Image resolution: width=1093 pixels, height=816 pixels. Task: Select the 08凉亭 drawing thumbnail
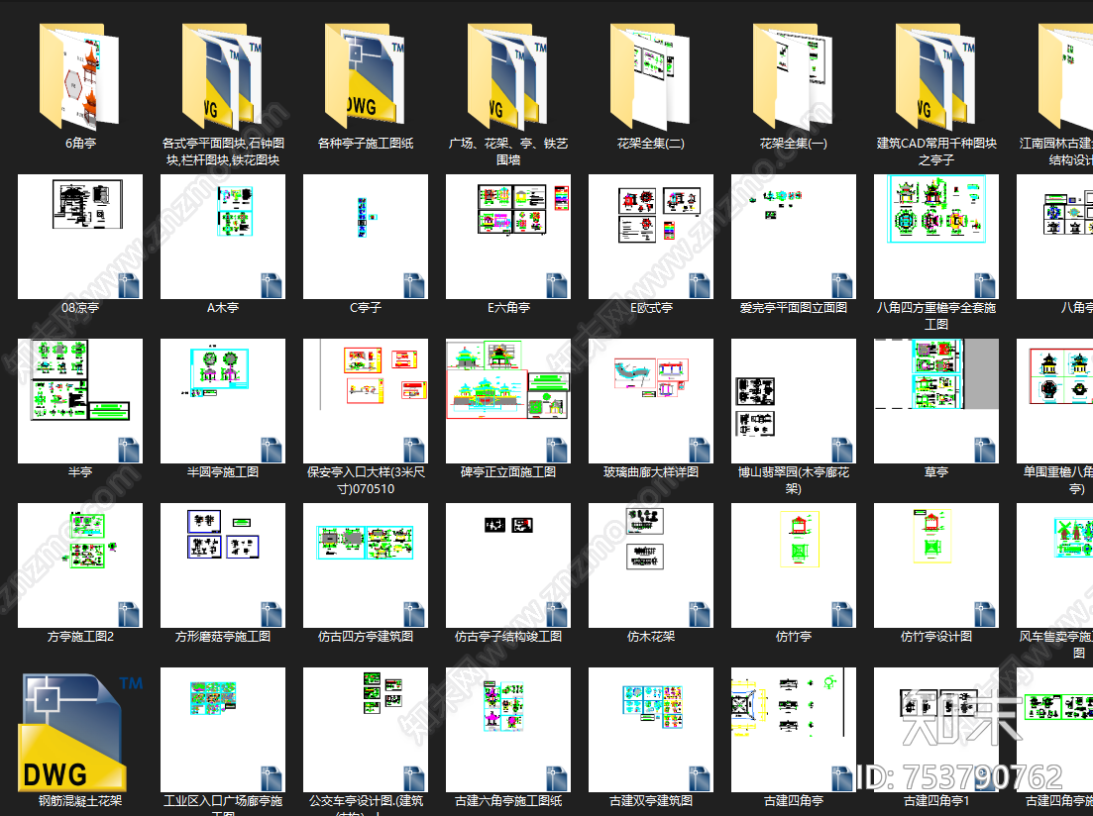(x=80, y=237)
